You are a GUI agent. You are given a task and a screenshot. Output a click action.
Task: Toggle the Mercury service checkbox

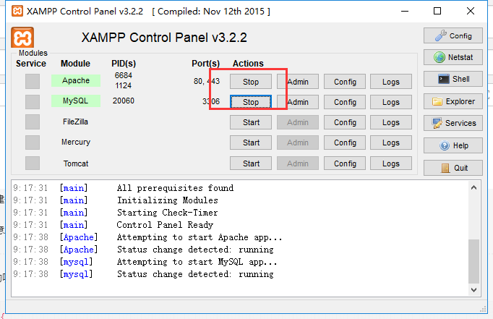click(x=33, y=143)
